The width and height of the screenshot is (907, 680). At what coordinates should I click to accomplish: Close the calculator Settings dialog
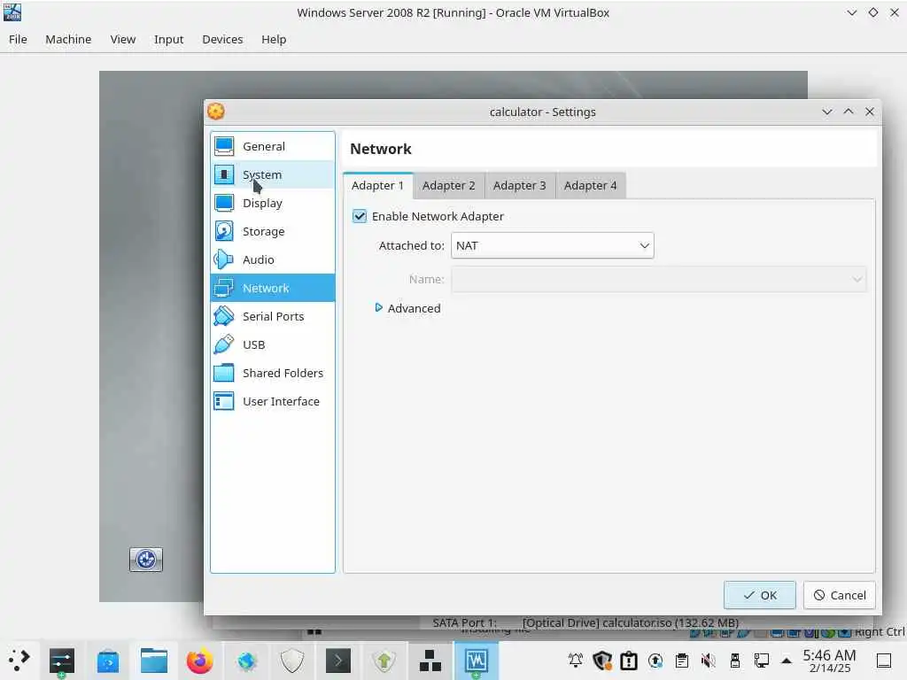[870, 112]
